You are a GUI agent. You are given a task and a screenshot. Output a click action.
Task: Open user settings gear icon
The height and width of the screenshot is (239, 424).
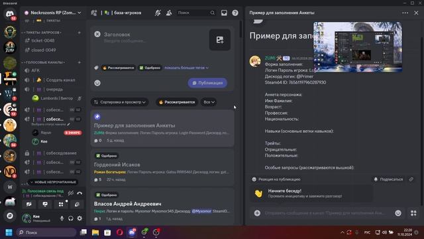pos(79,218)
